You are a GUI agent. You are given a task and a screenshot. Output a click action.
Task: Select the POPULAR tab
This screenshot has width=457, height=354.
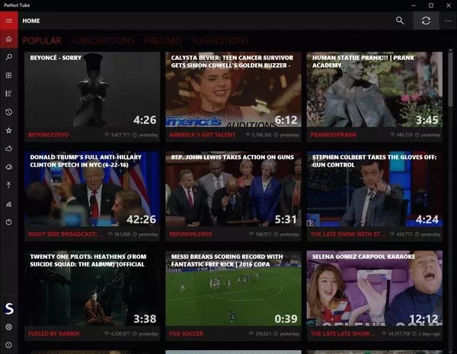42,40
